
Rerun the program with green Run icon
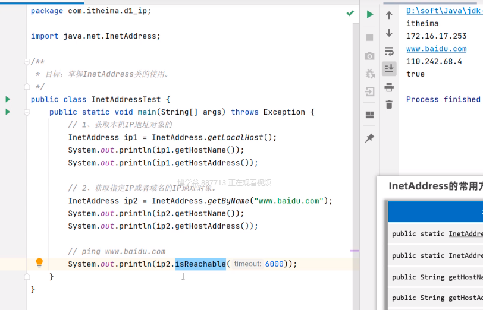pos(369,14)
